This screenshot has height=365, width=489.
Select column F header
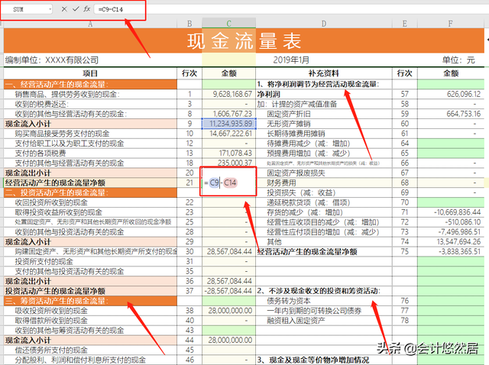451,24
